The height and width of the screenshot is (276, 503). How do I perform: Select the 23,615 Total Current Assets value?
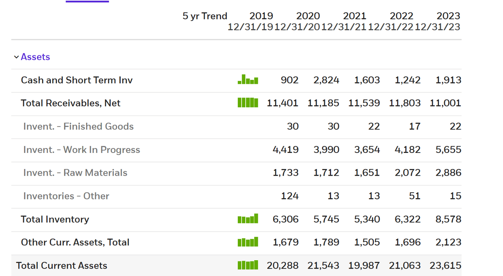coord(445,265)
